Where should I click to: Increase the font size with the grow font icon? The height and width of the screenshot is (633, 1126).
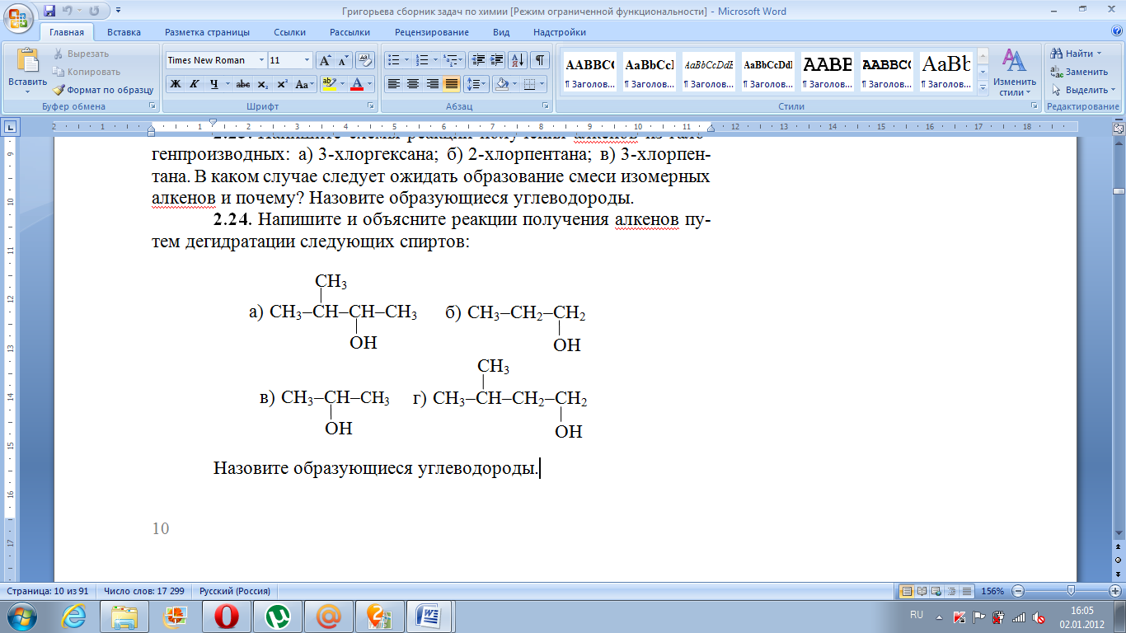326,60
